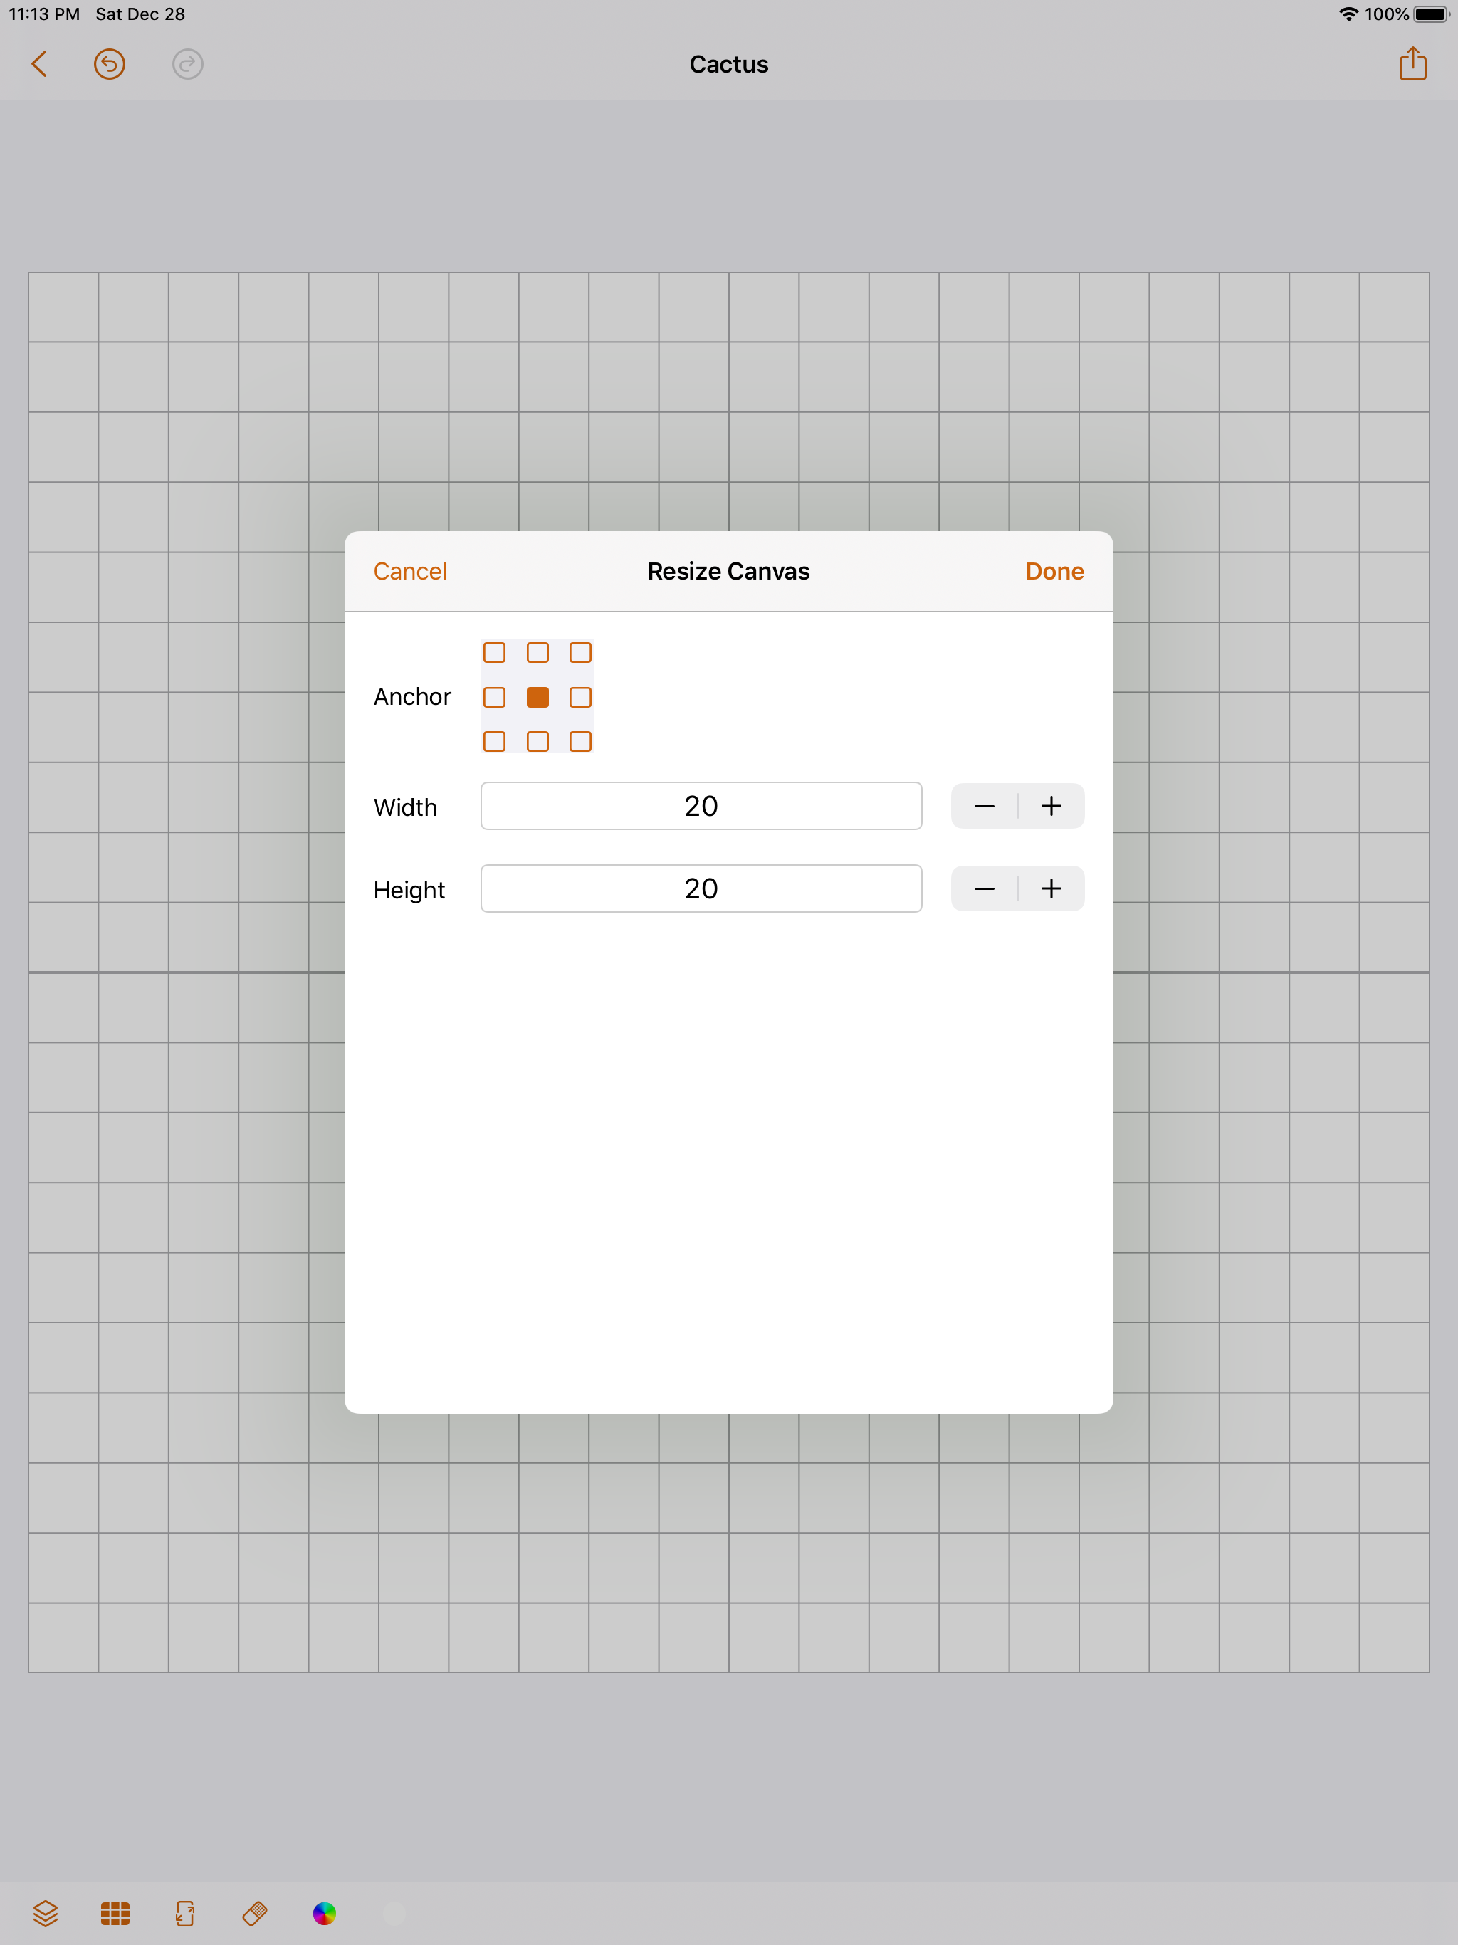
Task: Open the share export icon
Action: (1412, 64)
